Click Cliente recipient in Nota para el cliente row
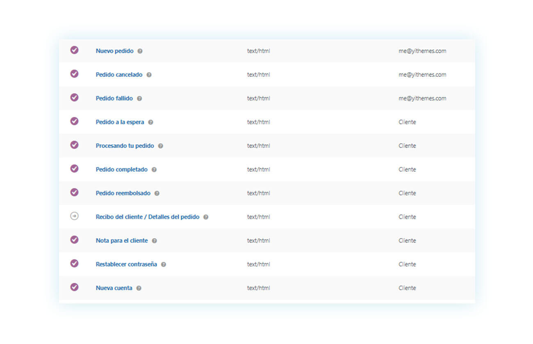 click(407, 241)
